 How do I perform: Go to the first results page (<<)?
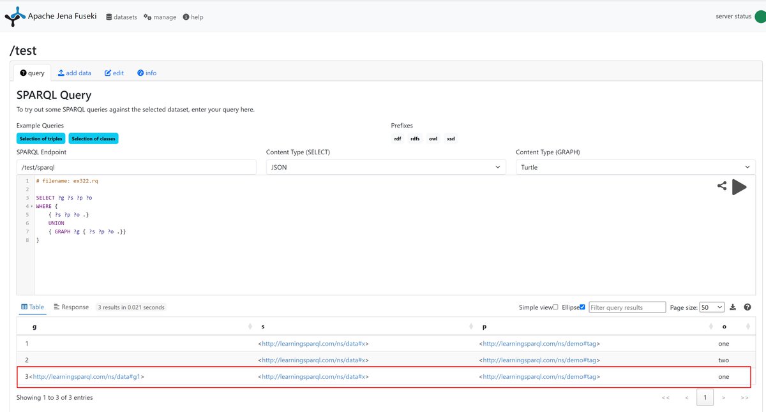(x=666, y=397)
